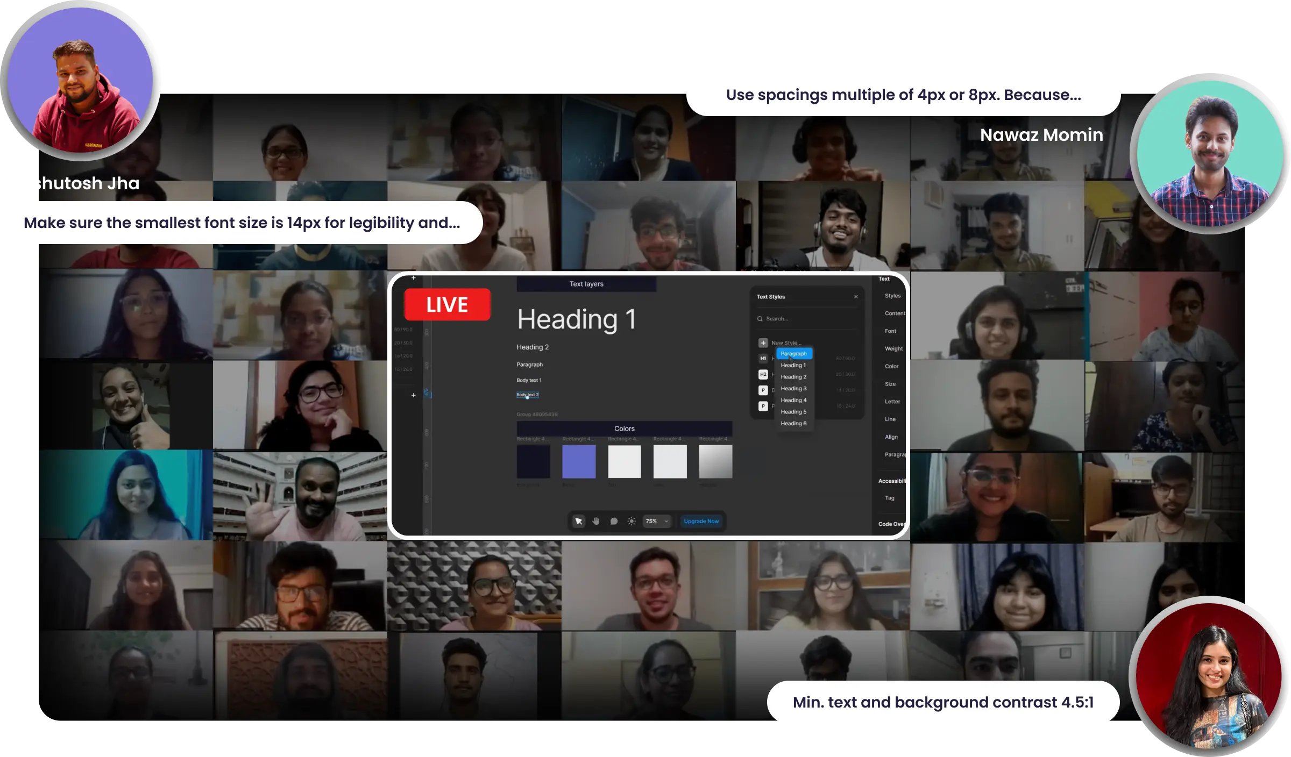Select the Body text 1 layer
This screenshot has height=757, width=1291.
tap(529, 380)
